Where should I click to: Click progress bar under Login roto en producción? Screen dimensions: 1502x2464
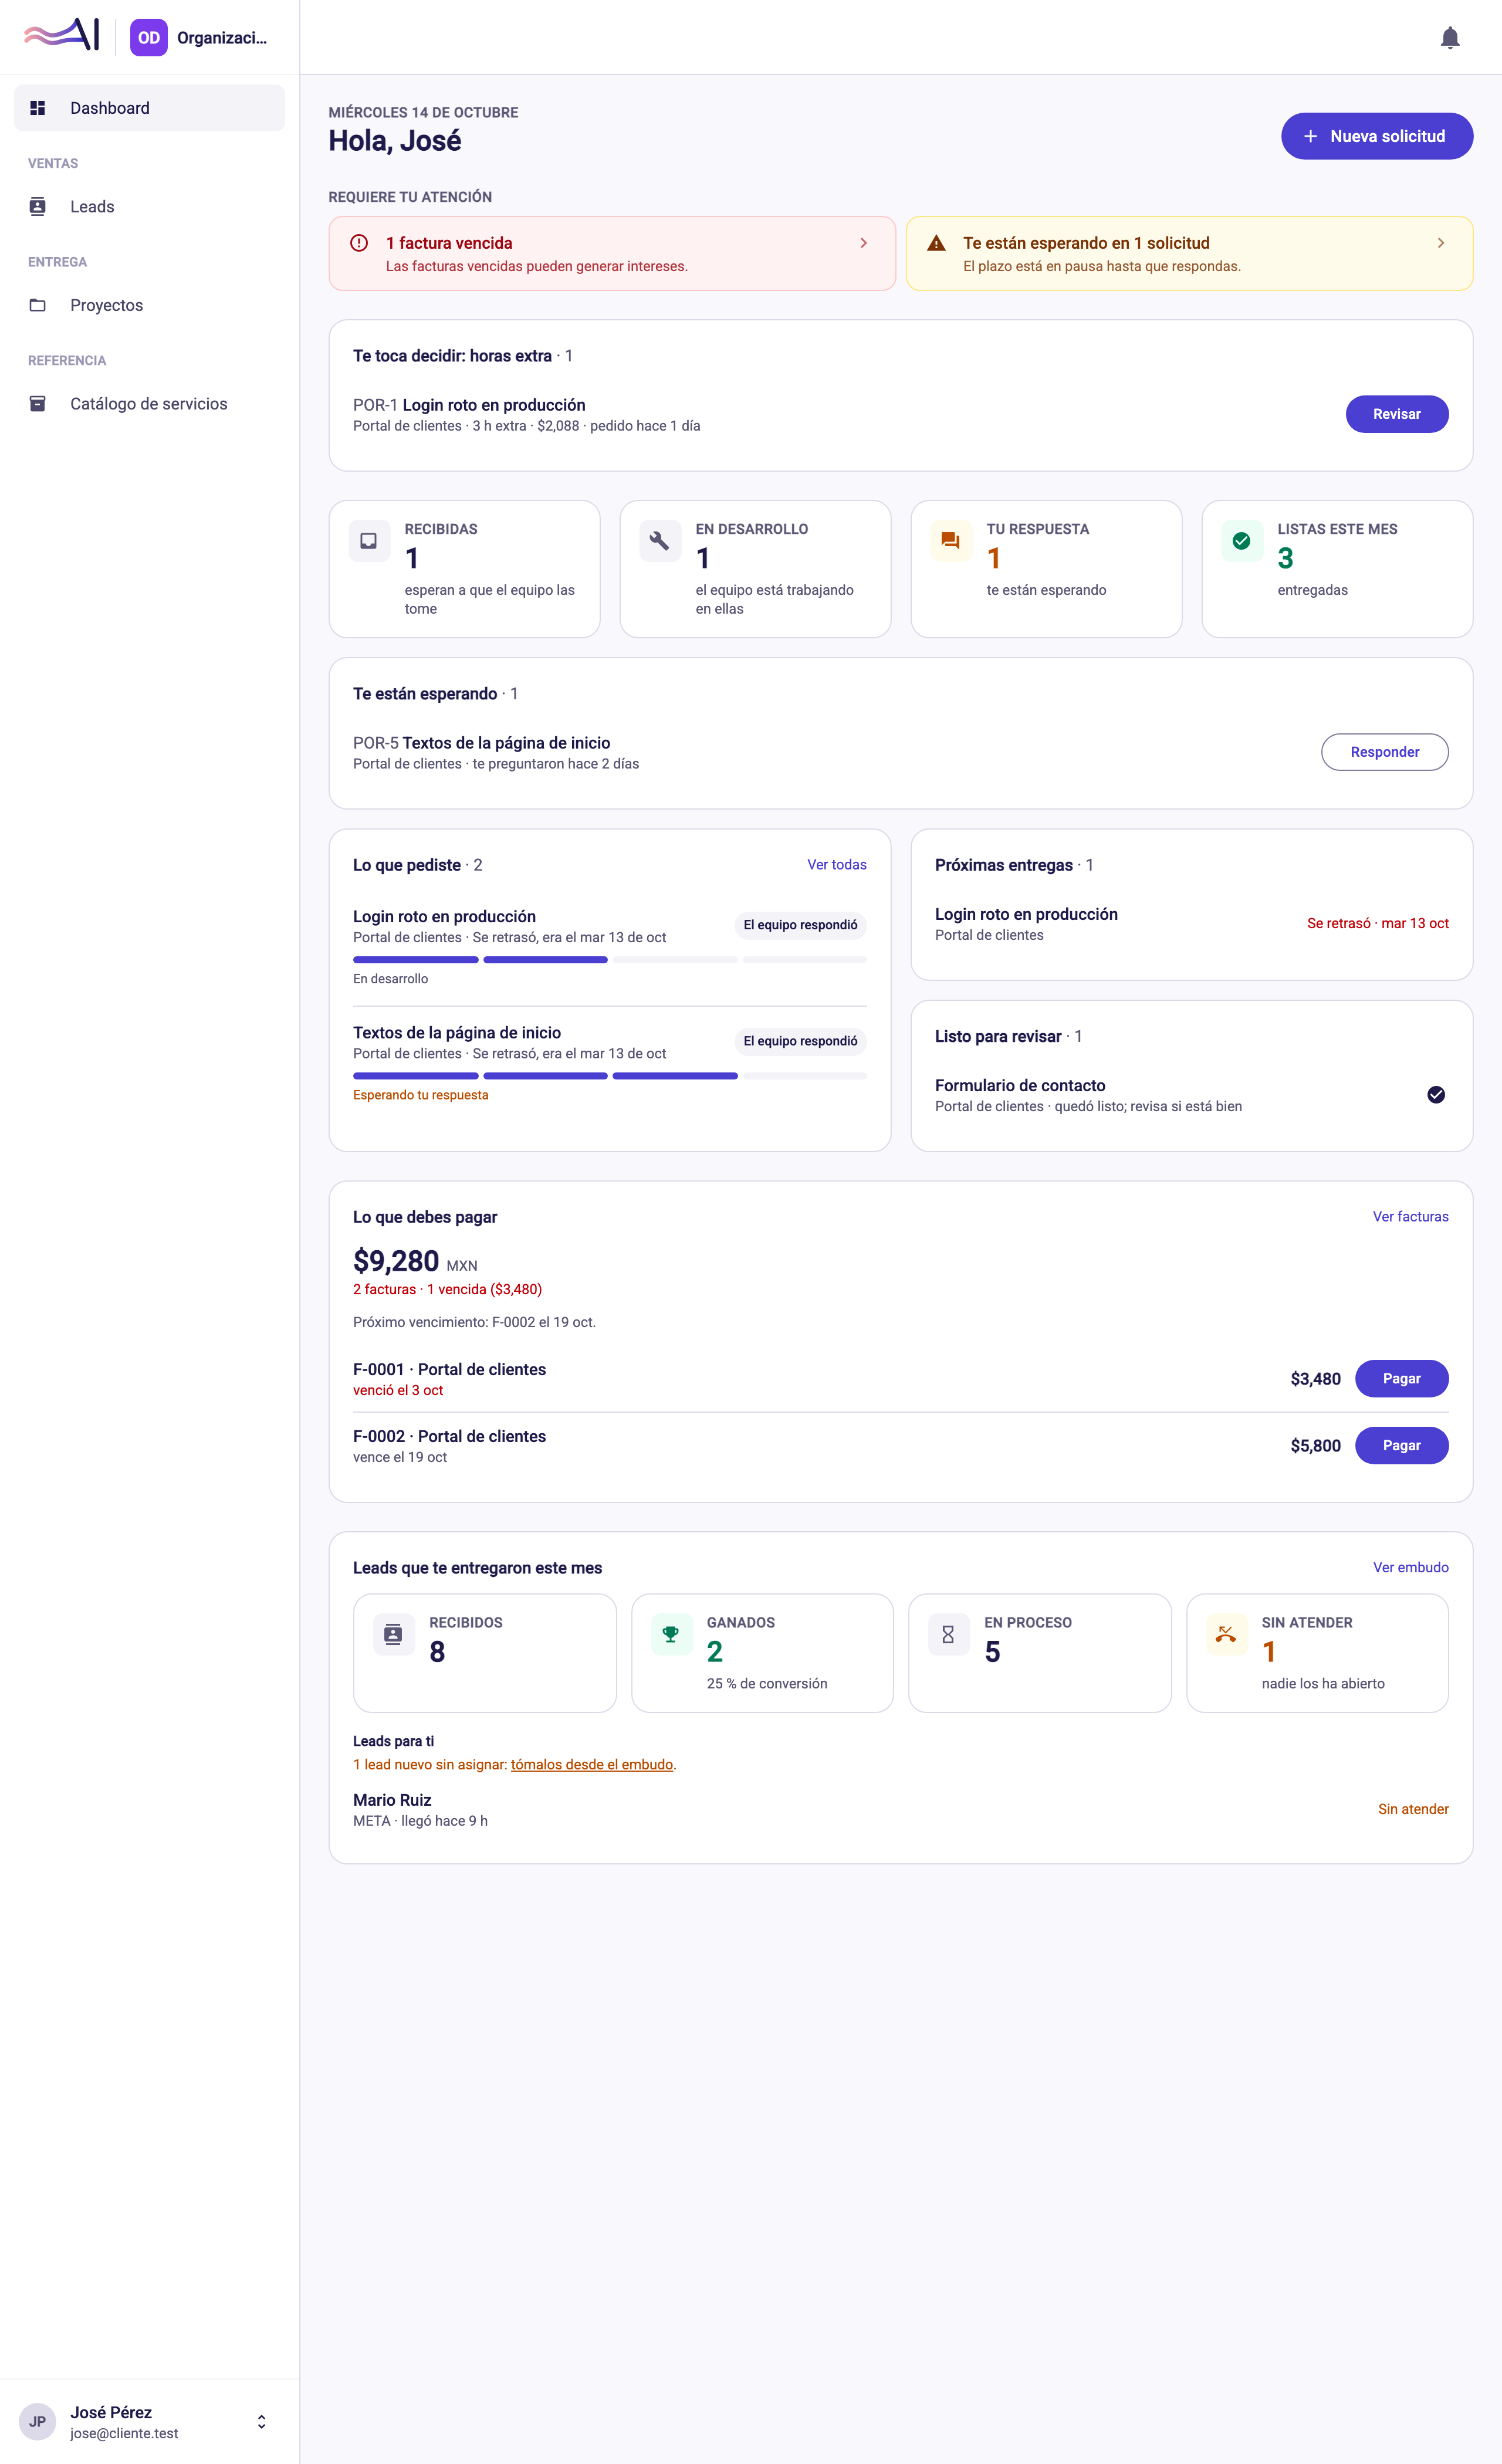tap(610, 960)
